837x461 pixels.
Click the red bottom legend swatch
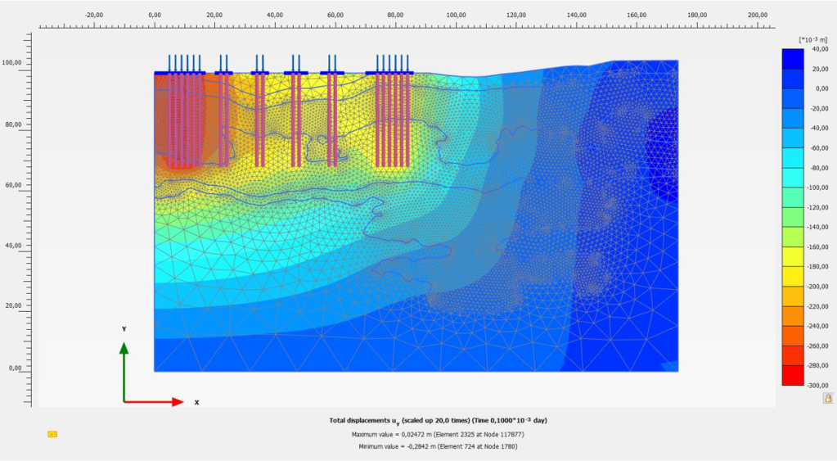click(x=793, y=375)
